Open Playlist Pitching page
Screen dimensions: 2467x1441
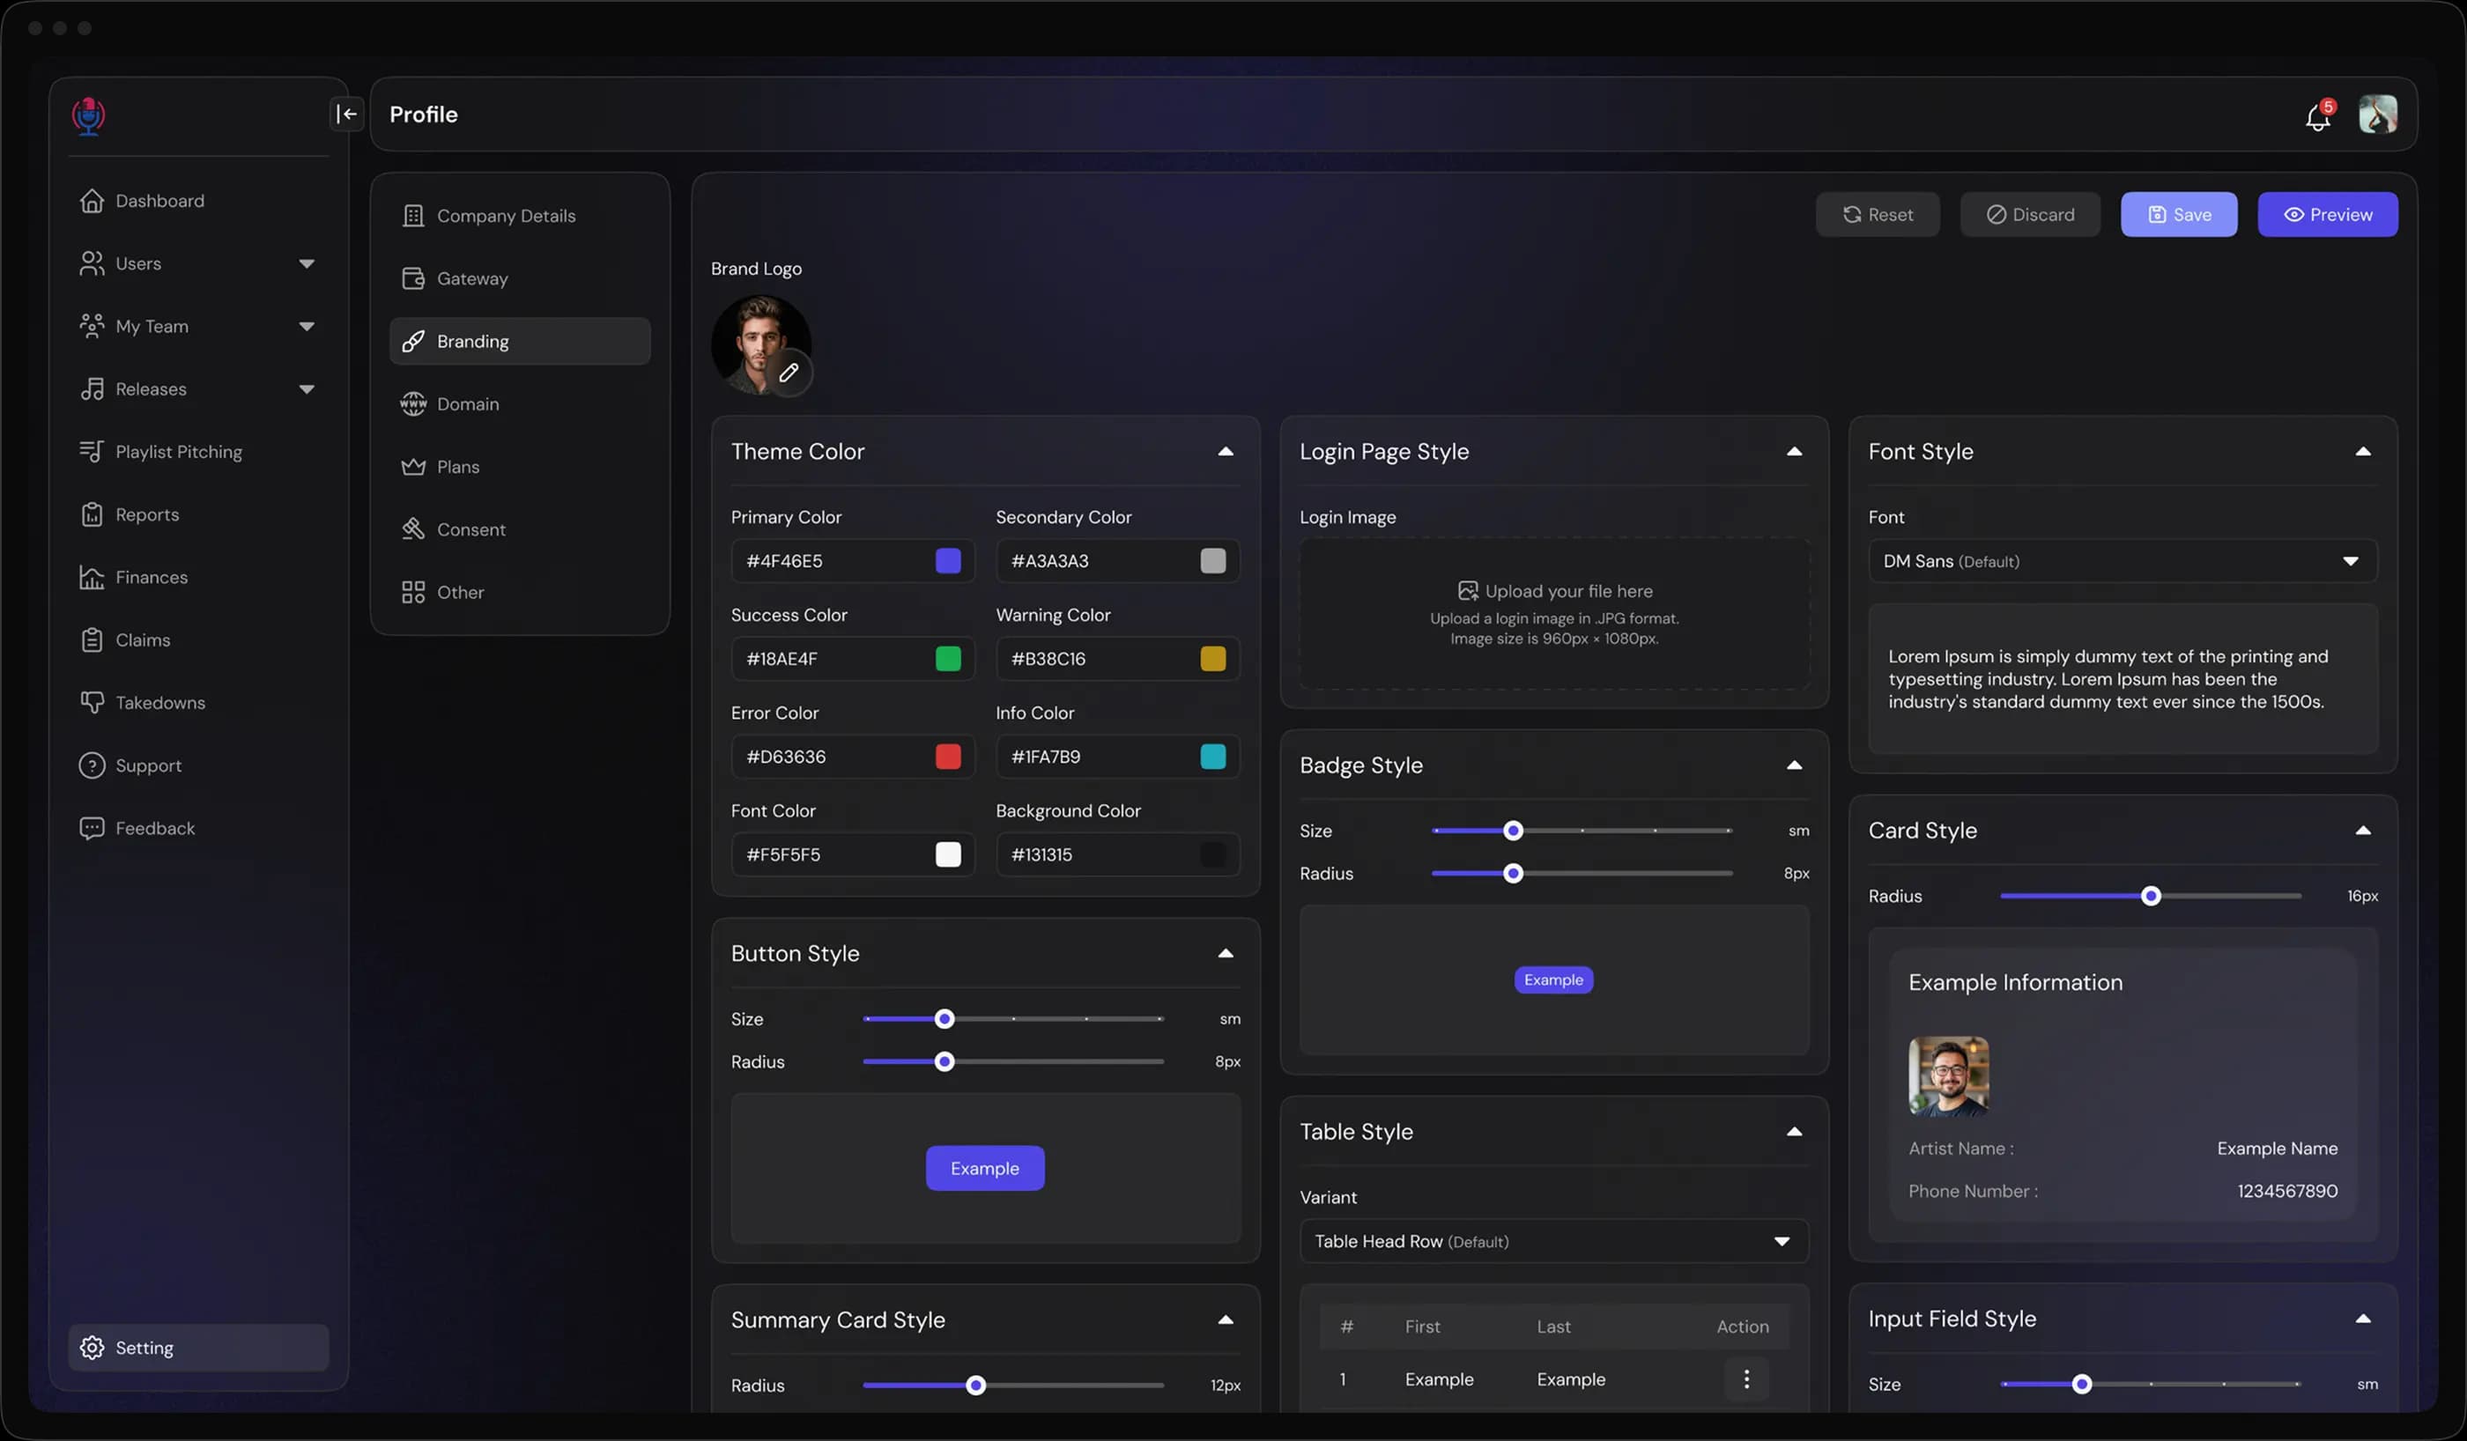coord(199,451)
